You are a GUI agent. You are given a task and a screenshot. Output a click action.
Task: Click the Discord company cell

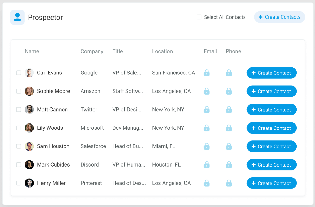[90, 164]
